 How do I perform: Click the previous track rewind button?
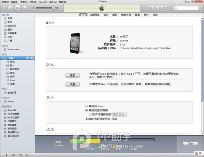pyautogui.click(x=11, y=8)
